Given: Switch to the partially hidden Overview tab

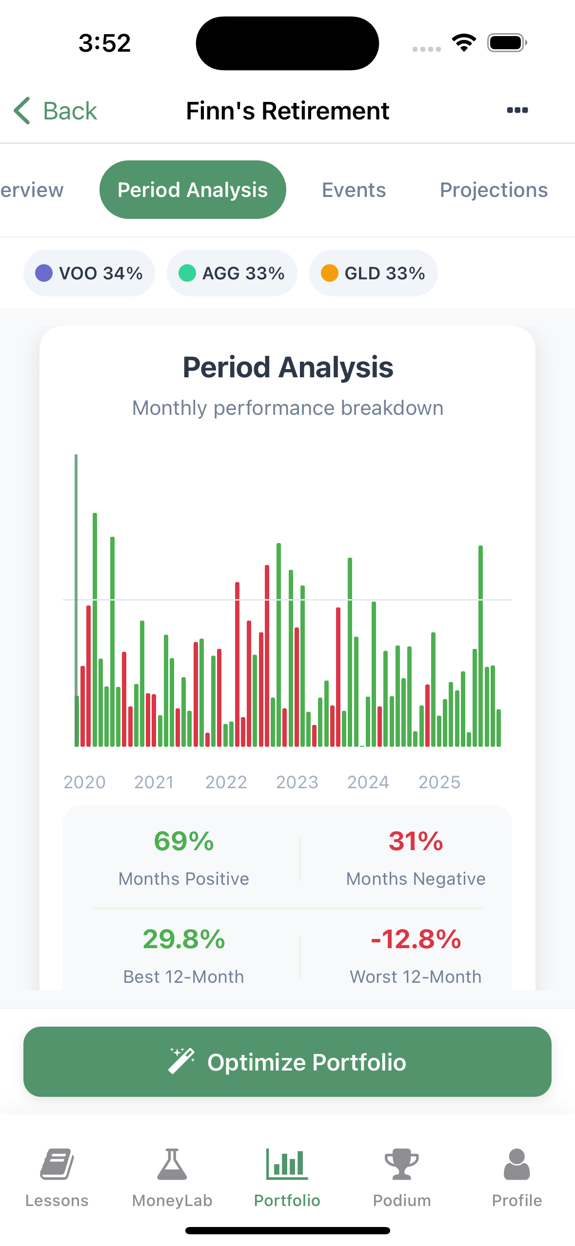Looking at the screenshot, I should pyautogui.click(x=31, y=190).
